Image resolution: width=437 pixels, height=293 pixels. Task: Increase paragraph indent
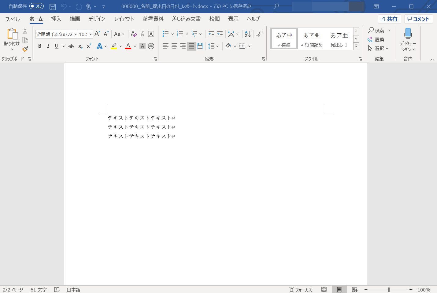pyautogui.click(x=220, y=34)
